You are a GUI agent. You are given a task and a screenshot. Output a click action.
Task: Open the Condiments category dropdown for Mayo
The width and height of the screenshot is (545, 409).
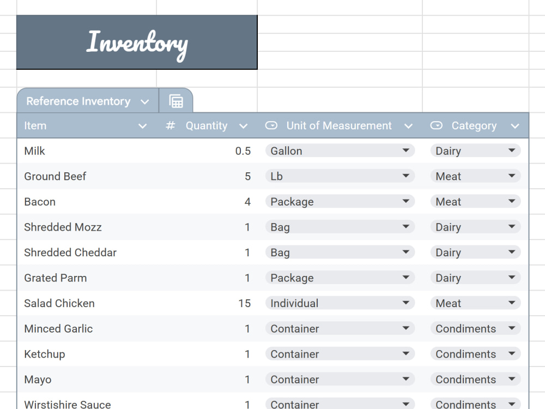[x=475, y=379]
